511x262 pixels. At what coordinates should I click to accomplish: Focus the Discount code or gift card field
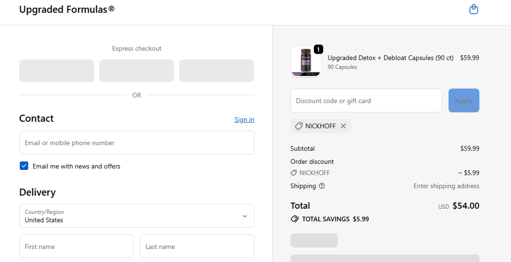pyautogui.click(x=366, y=101)
